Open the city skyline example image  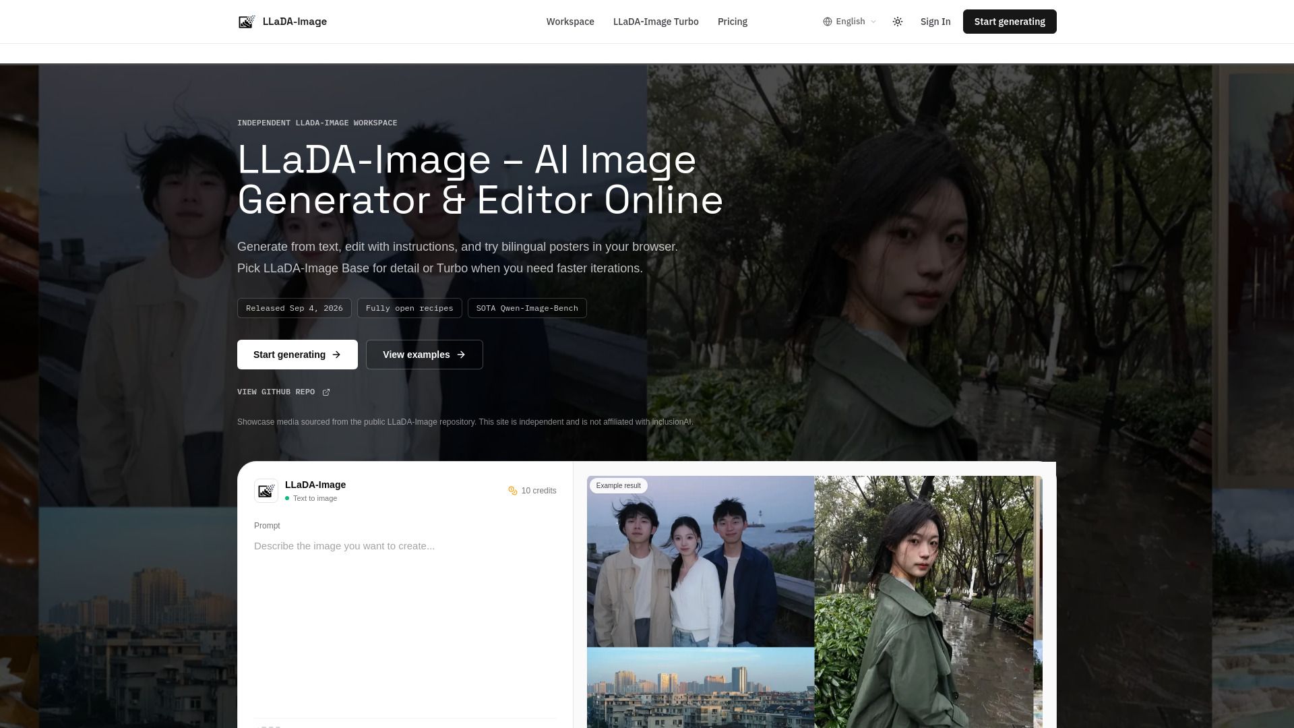coord(700,688)
